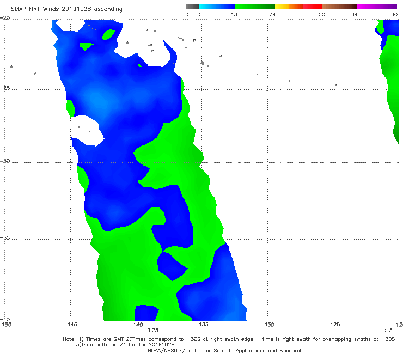This screenshot has height=354, width=403.
Task: Click the green segment of the color scale
Action: 255,7
